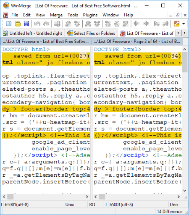Switch to Untitled left - Untitled right tab
This screenshot has height=215, width=189.
tap(33, 33)
